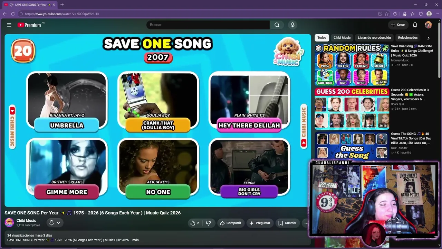The height and width of the screenshot is (249, 442).
Task: Open the browser shield security icon
Action: [421, 14]
